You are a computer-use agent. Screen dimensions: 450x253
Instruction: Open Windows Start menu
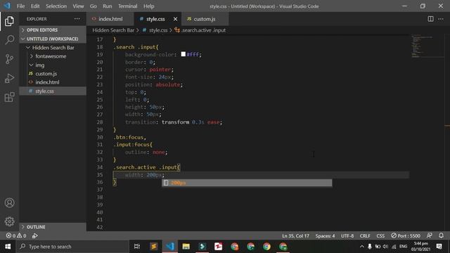pos(8,247)
